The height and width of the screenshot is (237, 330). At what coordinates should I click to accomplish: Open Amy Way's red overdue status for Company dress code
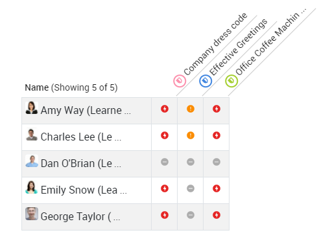(x=165, y=109)
